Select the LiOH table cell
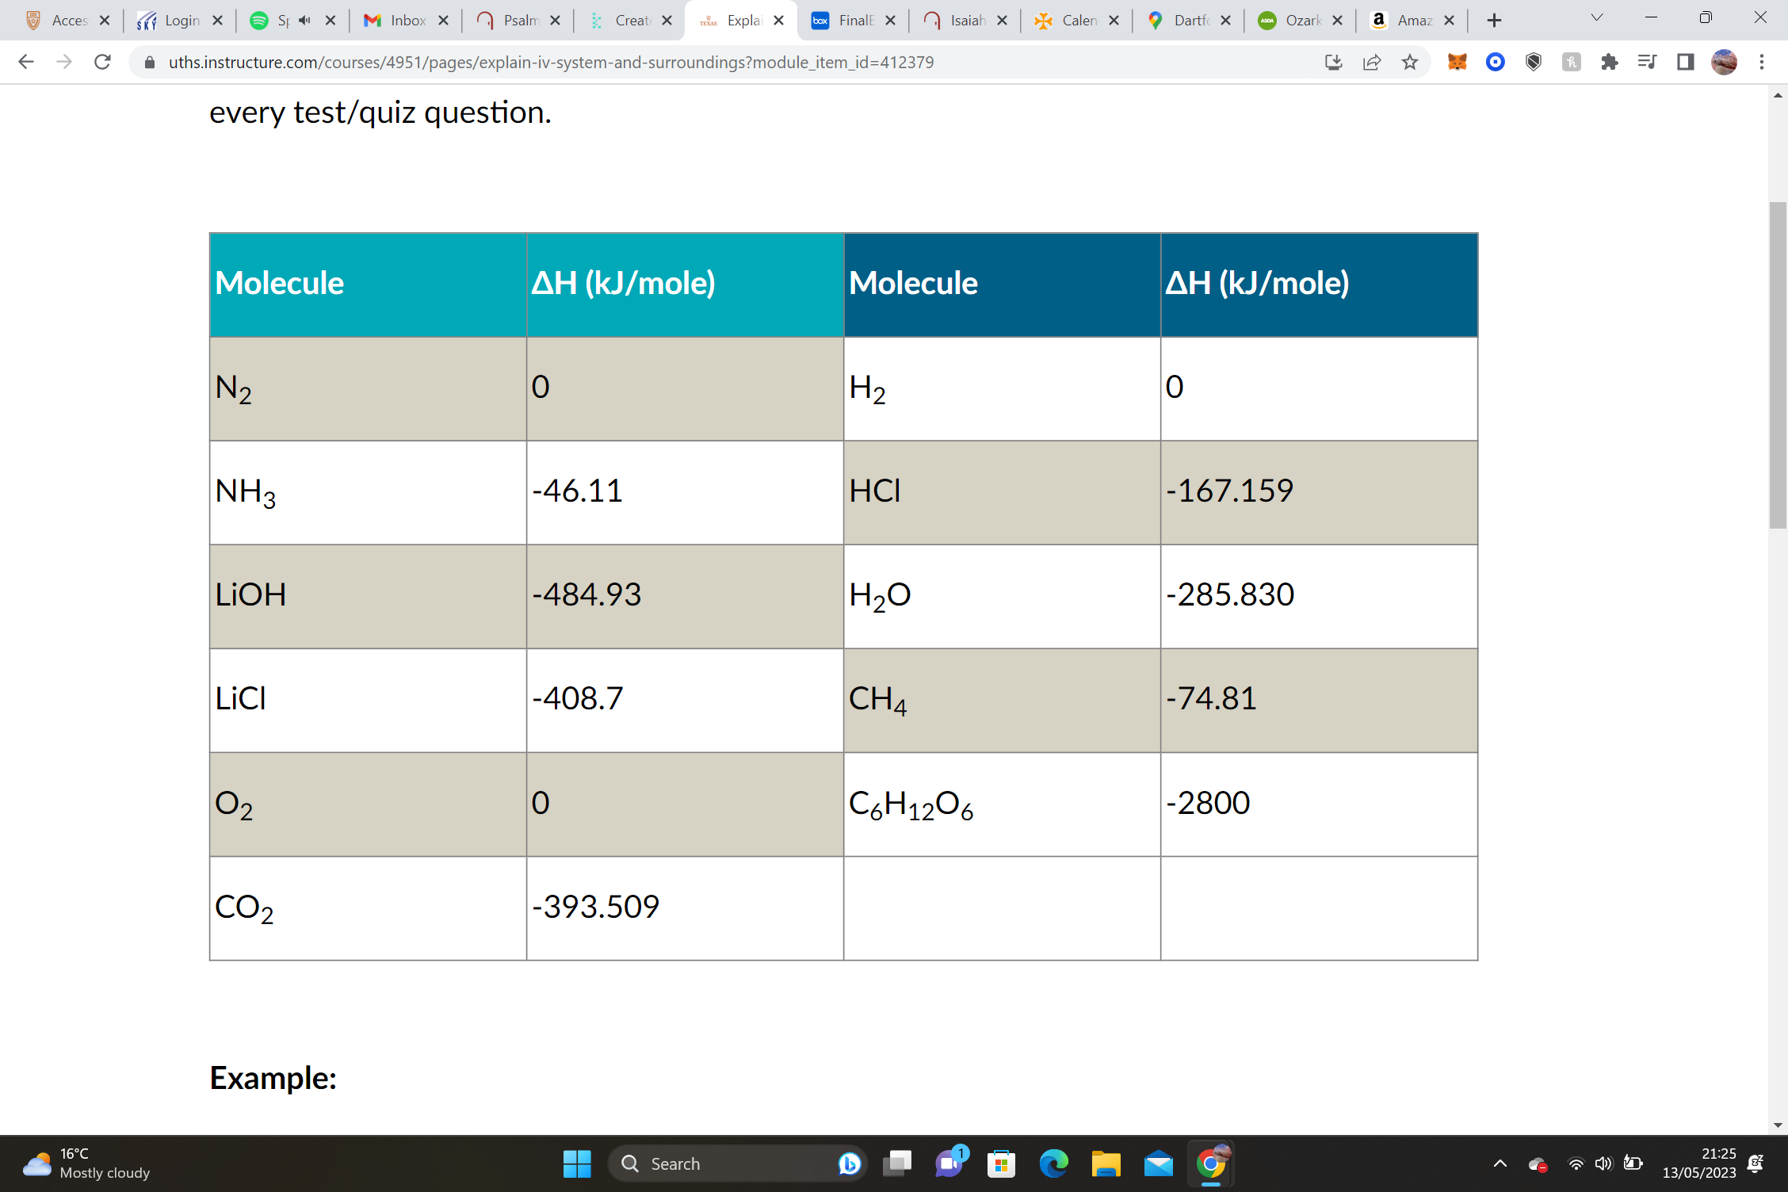Viewport: 1788px width, 1192px height. [x=369, y=597]
